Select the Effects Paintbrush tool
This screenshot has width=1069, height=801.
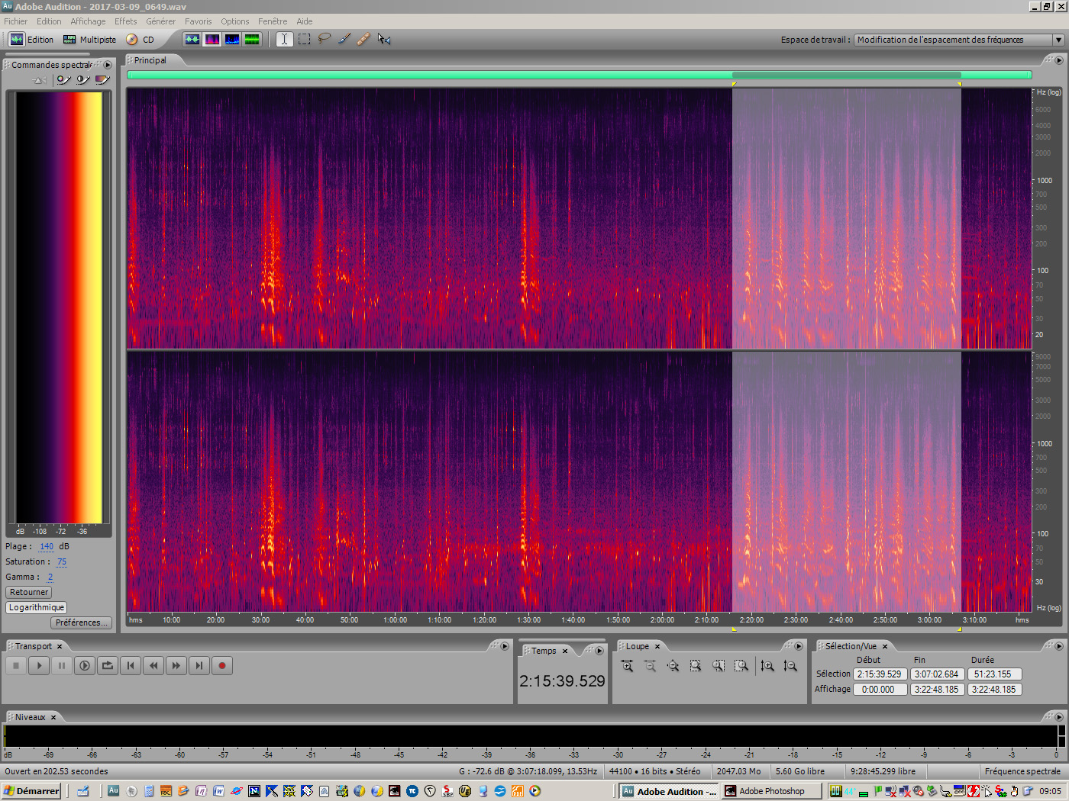(344, 39)
